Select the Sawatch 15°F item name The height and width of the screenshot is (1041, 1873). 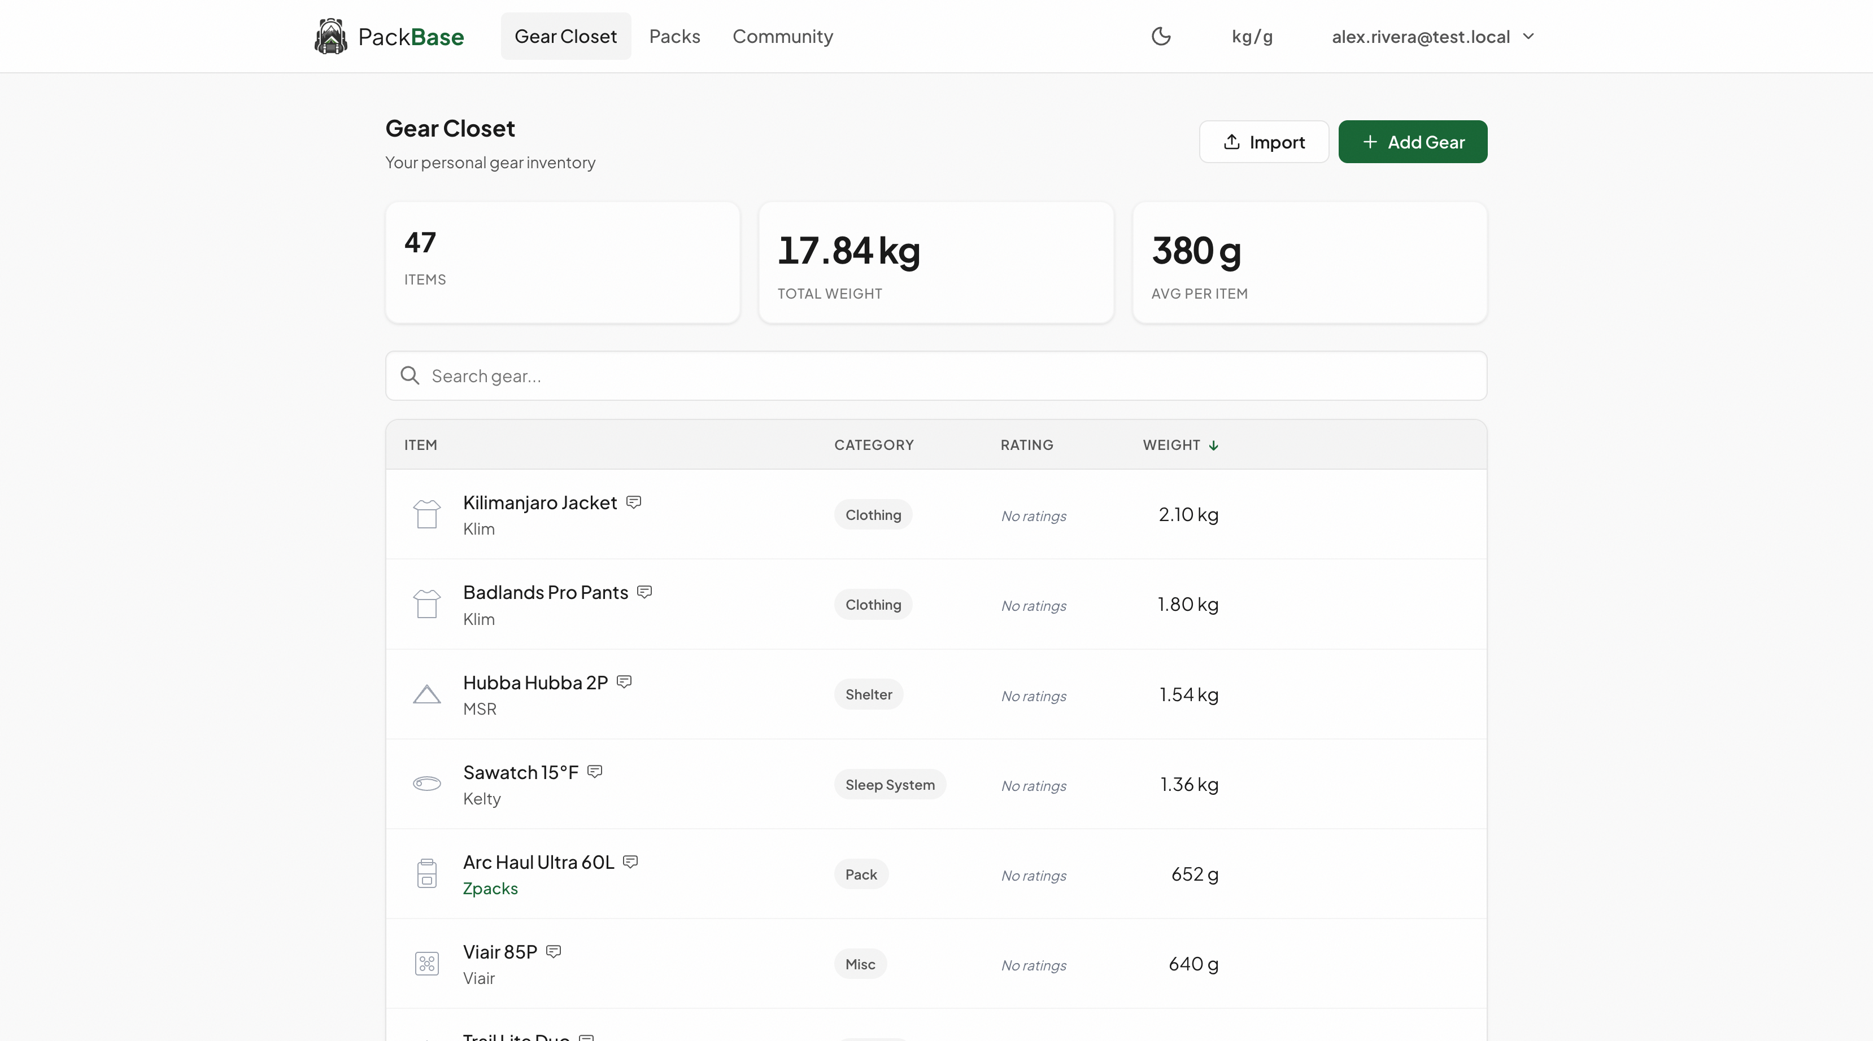[521, 772]
